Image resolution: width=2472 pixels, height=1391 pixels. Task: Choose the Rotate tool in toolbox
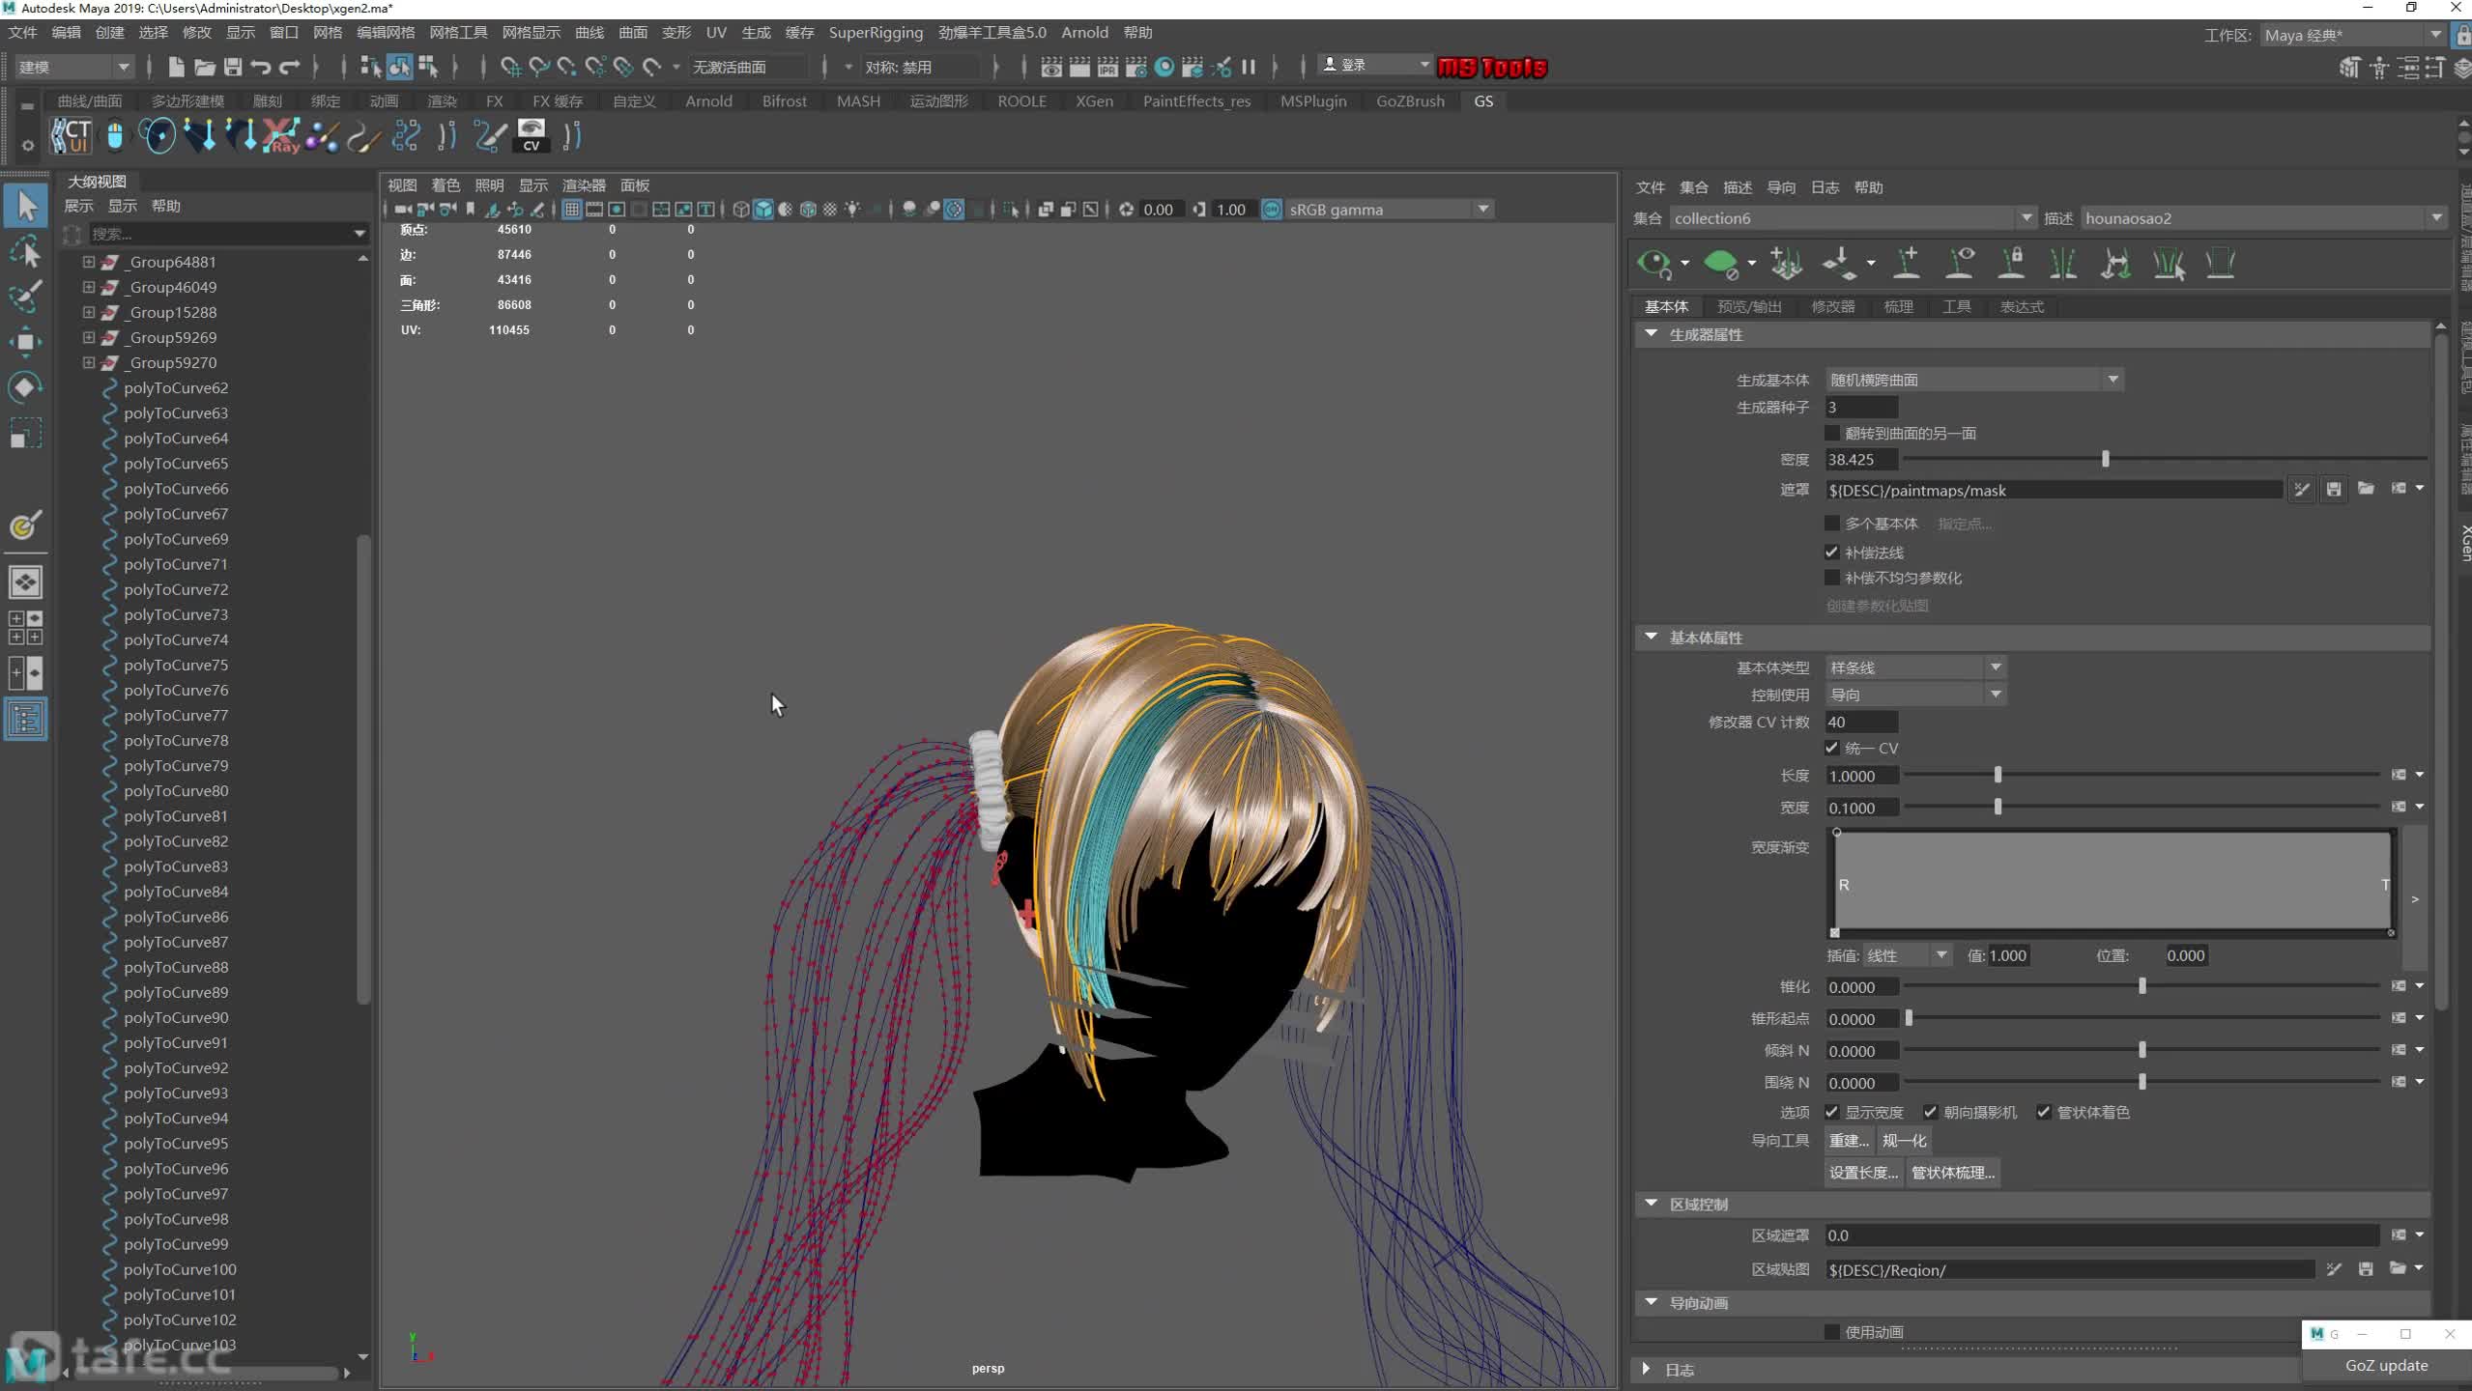click(26, 387)
